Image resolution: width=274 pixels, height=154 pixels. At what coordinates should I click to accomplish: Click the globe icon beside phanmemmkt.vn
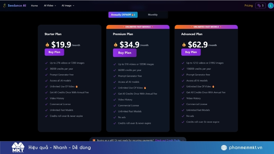point(224,148)
